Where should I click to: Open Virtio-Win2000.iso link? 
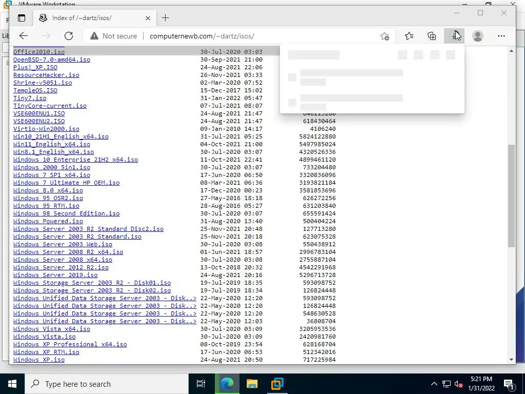click(x=46, y=129)
